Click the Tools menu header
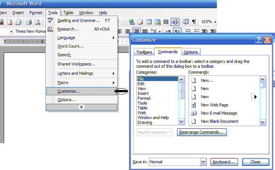 point(53,13)
